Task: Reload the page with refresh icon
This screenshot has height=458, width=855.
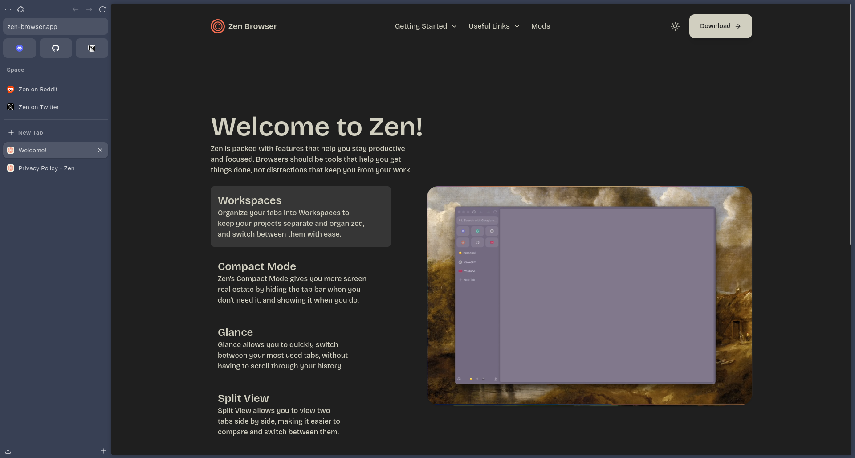Action: 102,9
